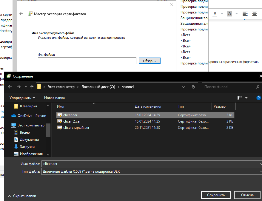The width and height of the screenshot is (262, 201).
Task: Go up one folder level
Action: coord(32,87)
